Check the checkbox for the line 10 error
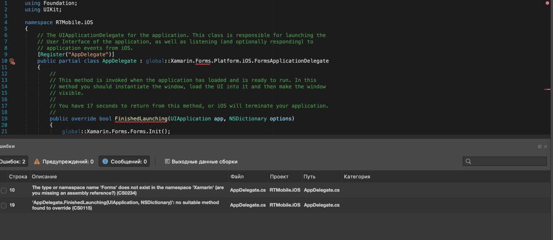The height and width of the screenshot is (240, 553). click(x=3, y=190)
